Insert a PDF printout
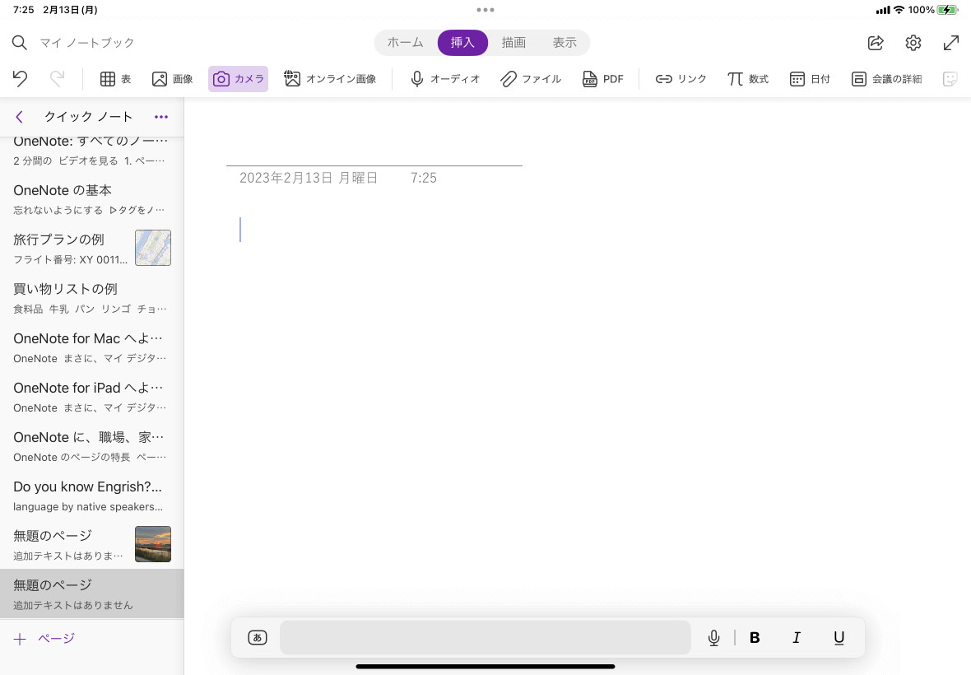Image resolution: width=971 pixels, height=675 pixels. tap(602, 79)
